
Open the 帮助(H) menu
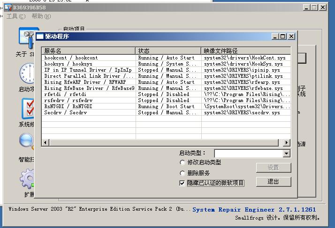41,16
